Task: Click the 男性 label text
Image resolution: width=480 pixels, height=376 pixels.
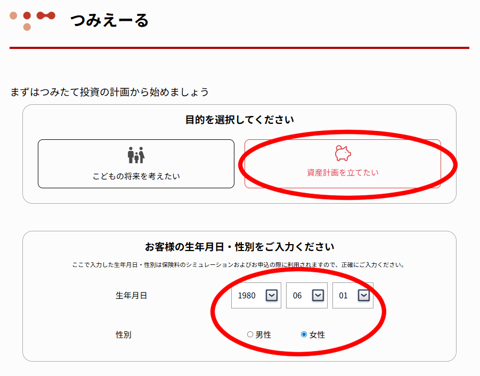Action: [x=263, y=335]
